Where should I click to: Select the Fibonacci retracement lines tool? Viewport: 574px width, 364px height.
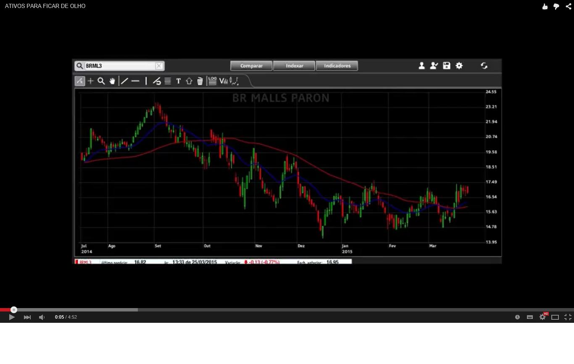click(168, 81)
